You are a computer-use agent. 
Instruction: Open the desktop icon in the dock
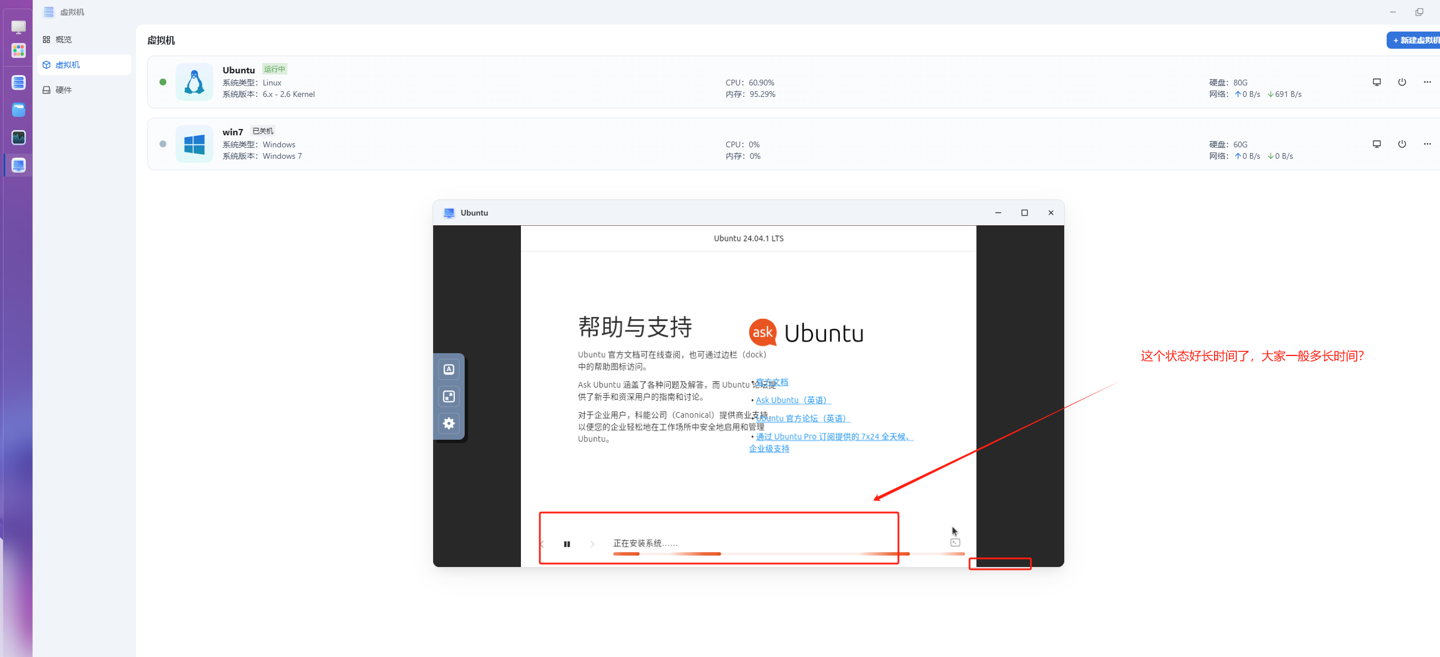click(18, 27)
